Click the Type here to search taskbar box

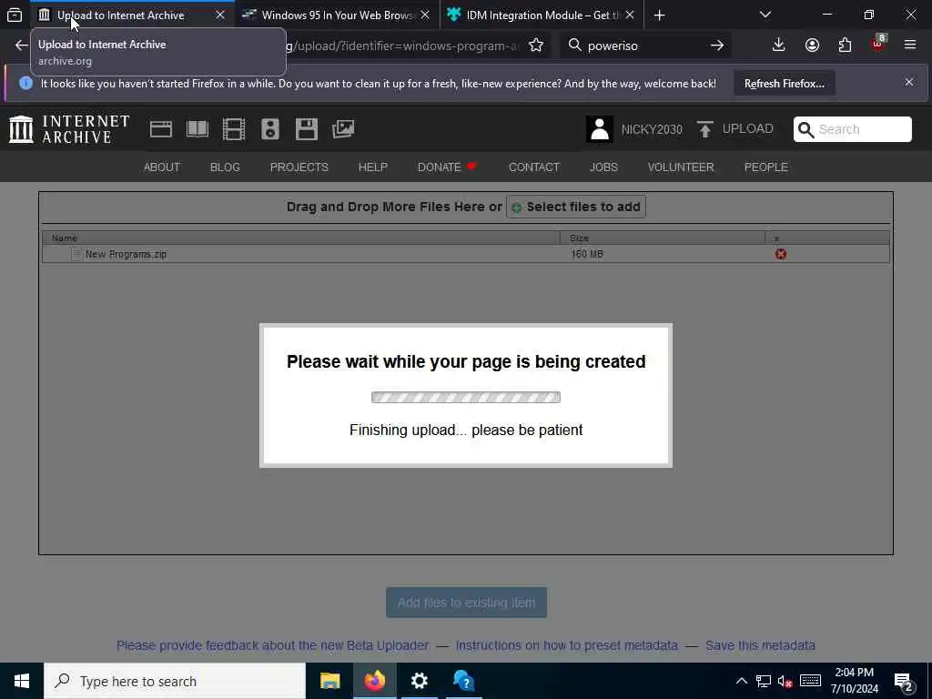click(x=175, y=681)
